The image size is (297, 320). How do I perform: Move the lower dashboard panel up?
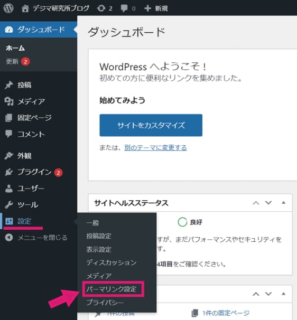[256, 294]
